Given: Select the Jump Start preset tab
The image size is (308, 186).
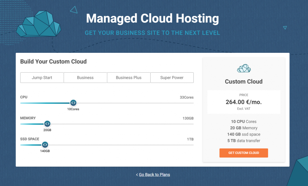Looking at the screenshot, I should pyautogui.click(x=42, y=78).
